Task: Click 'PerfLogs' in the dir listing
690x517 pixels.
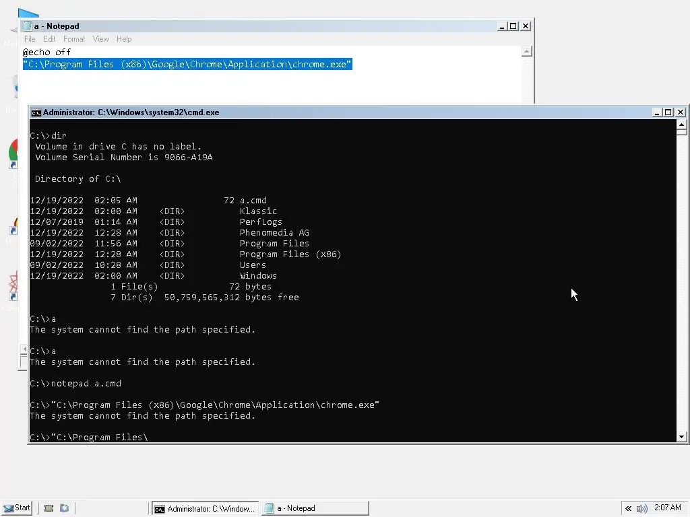Action: [x=261, y=222]
